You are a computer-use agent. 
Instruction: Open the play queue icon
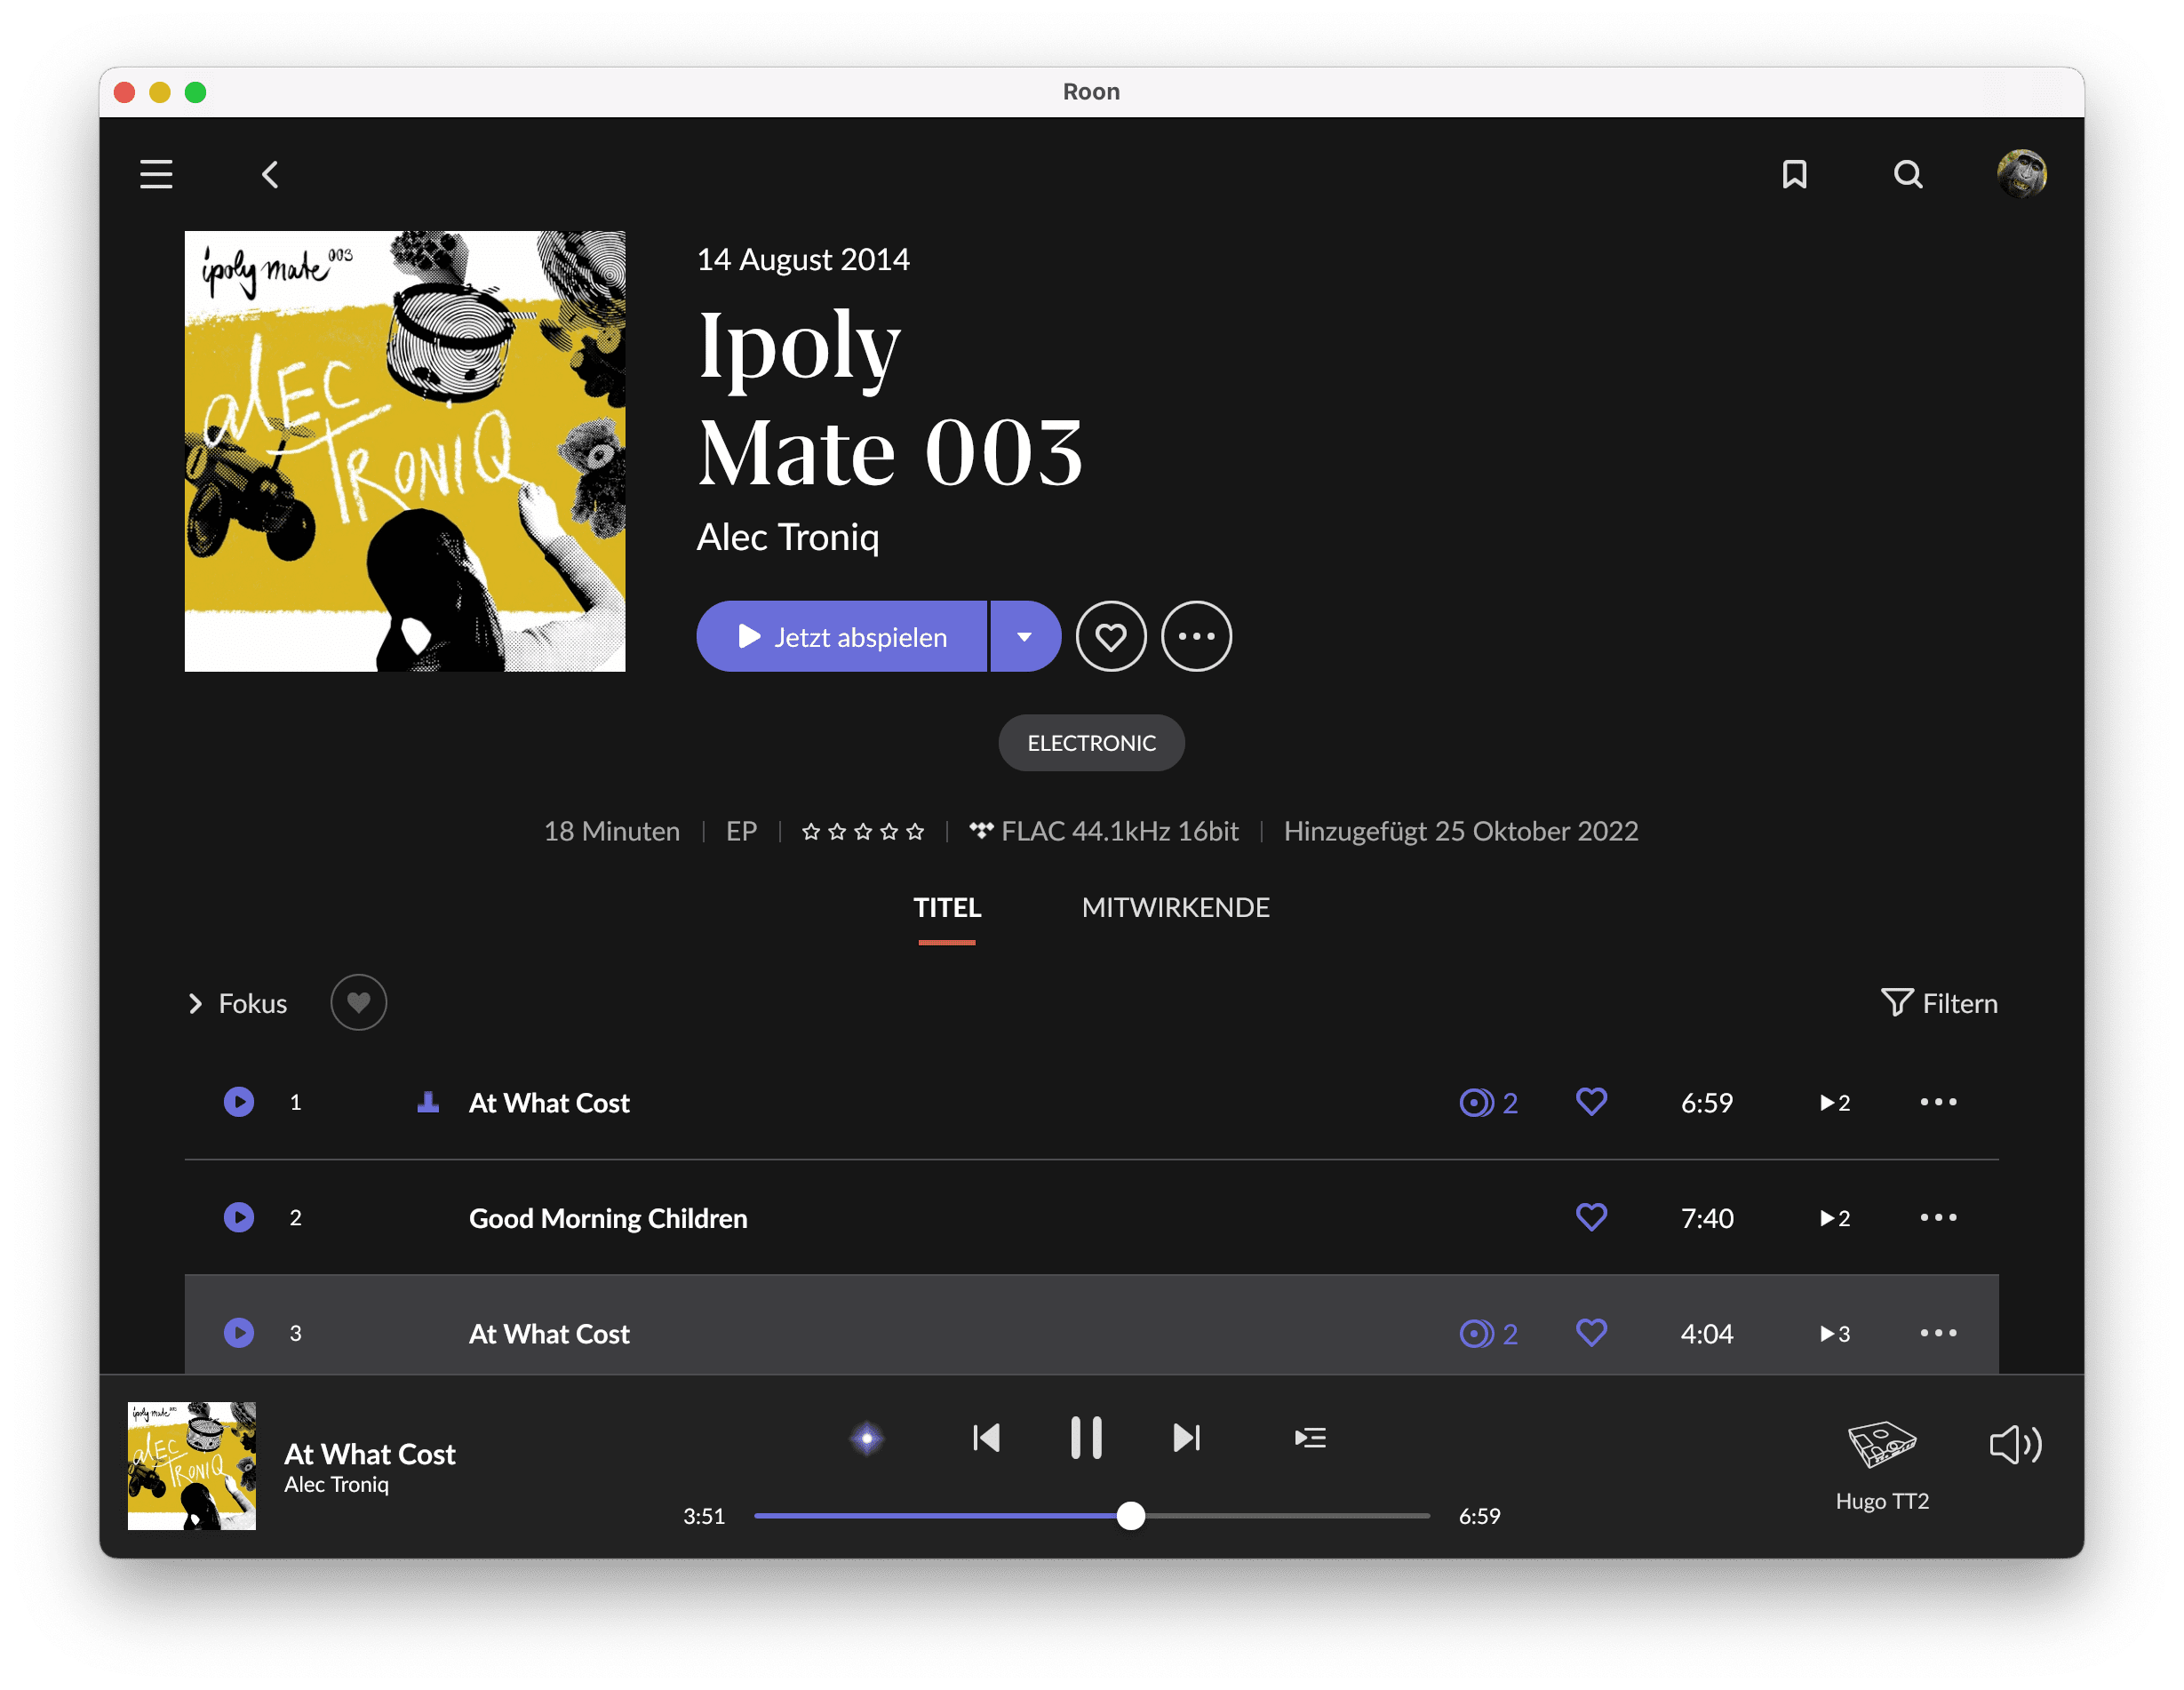tap(1309, 1438)
